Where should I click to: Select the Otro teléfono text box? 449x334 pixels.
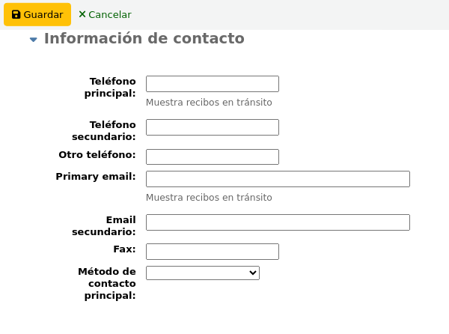click(x=212, y=157)
